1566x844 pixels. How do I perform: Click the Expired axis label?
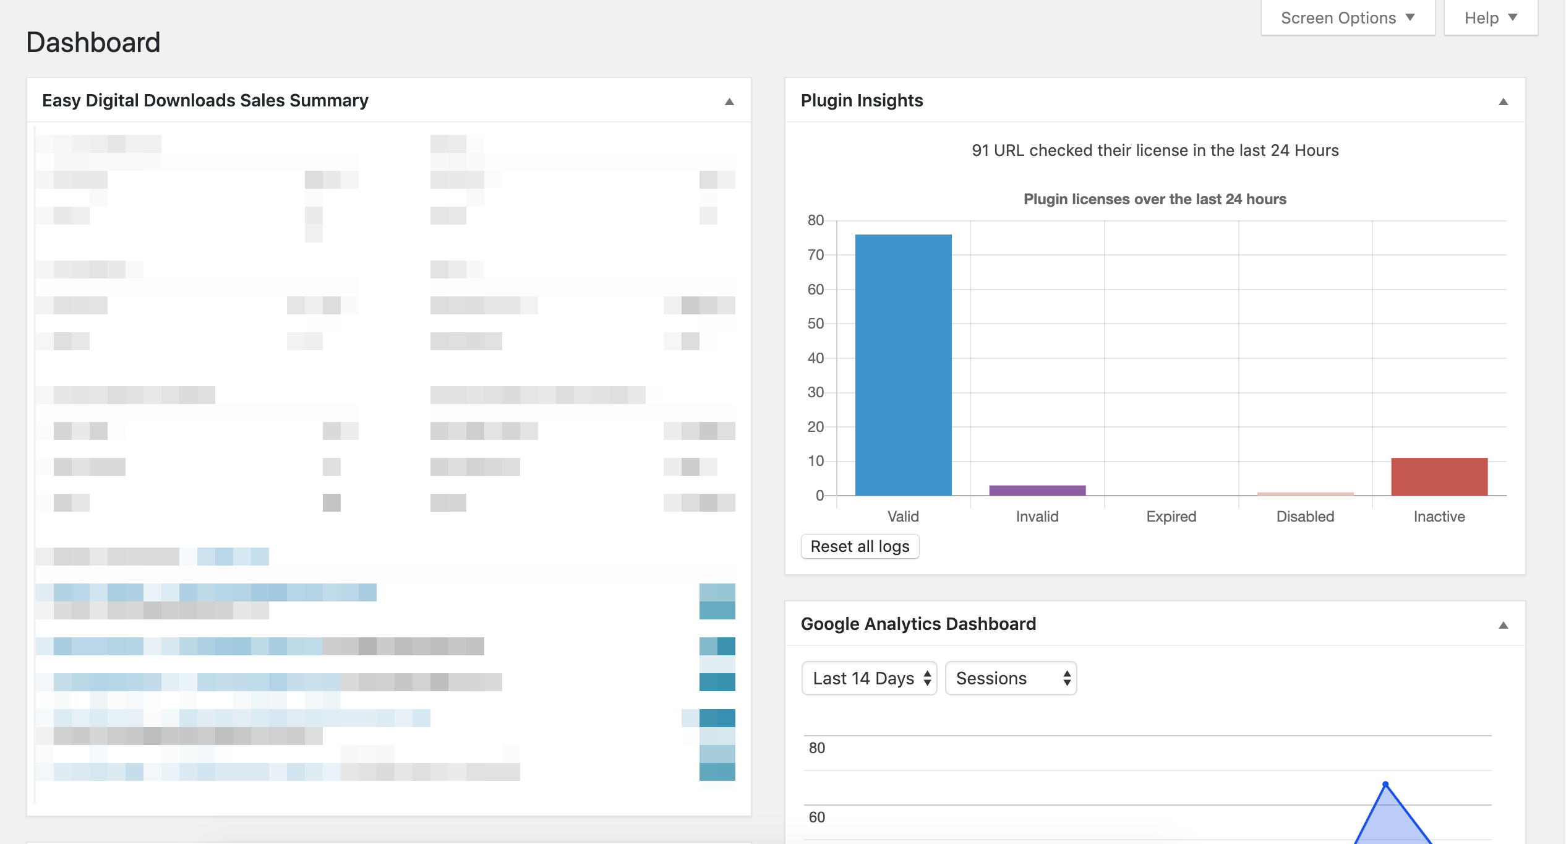[x=1171, y=517]
